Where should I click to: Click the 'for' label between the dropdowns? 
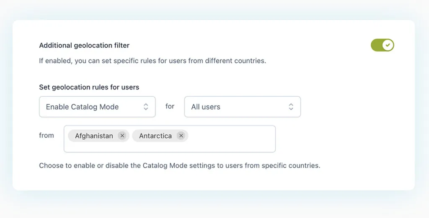point(170,106)
